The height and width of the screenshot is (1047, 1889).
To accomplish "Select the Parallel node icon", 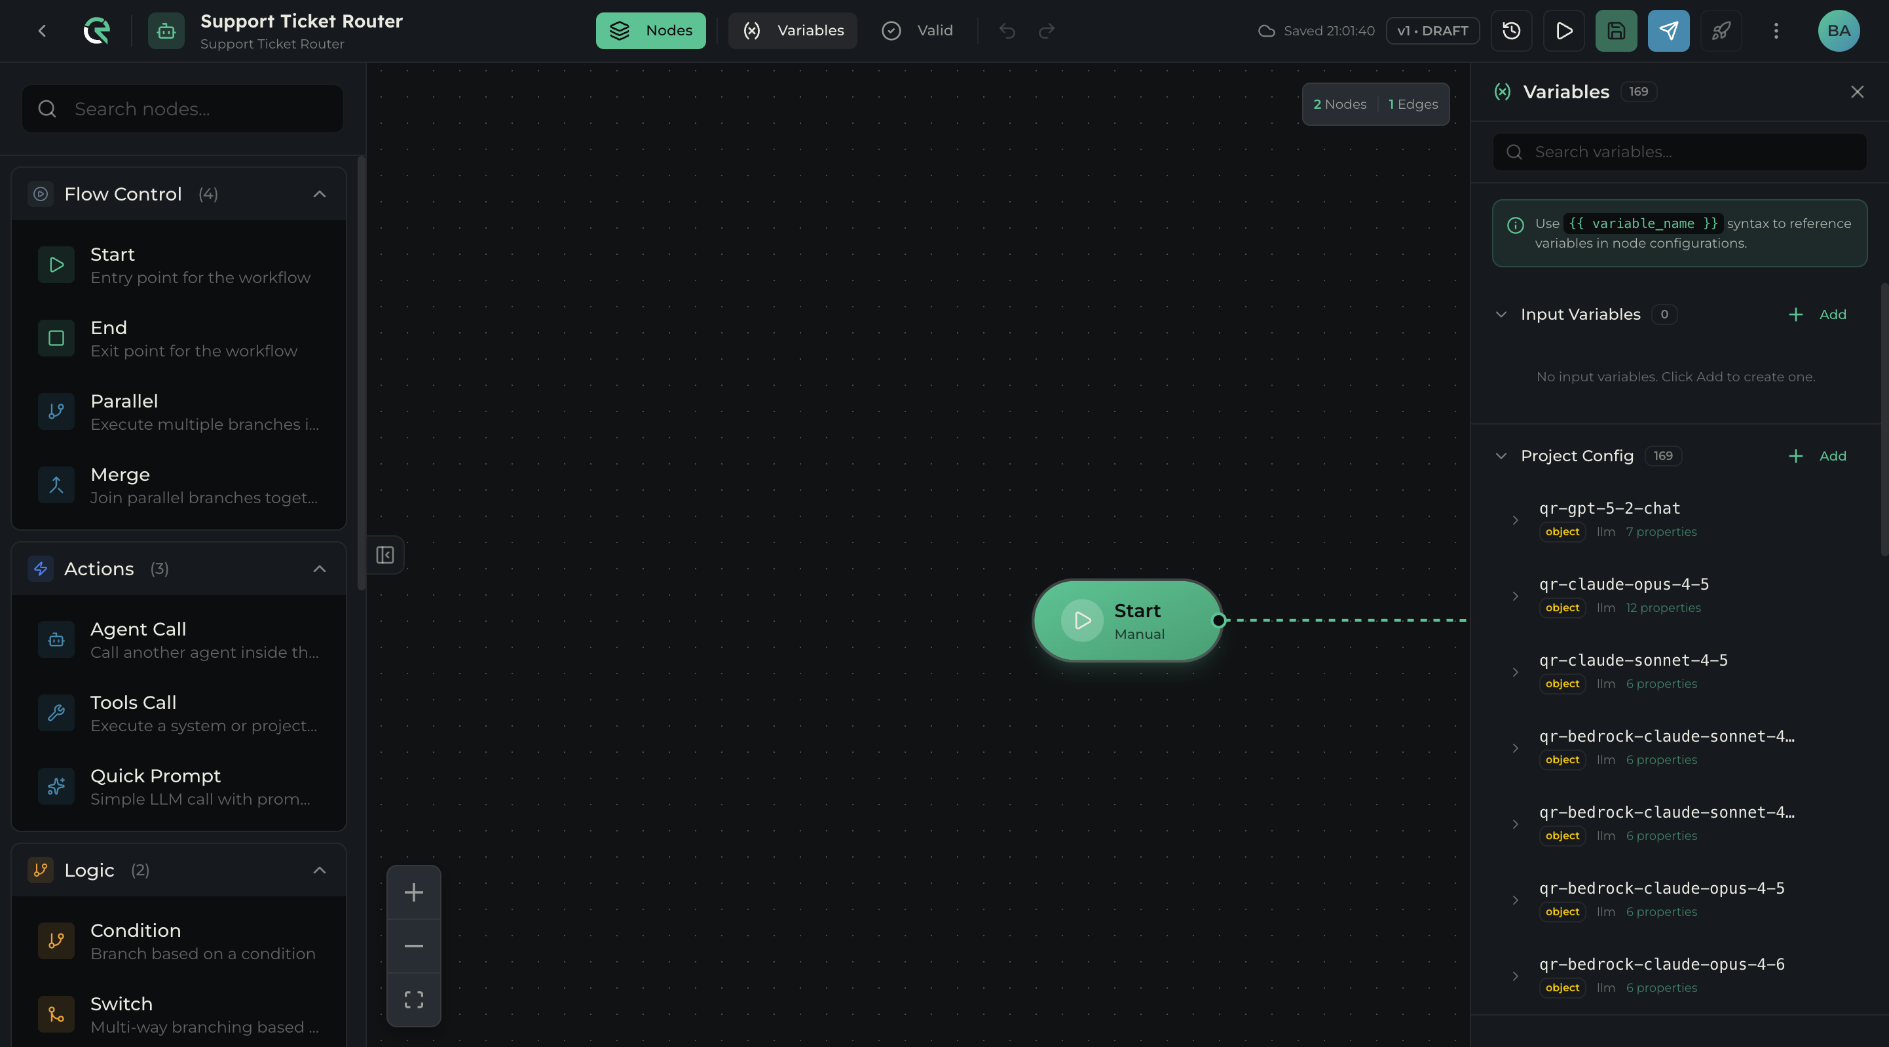I will 56,411.
